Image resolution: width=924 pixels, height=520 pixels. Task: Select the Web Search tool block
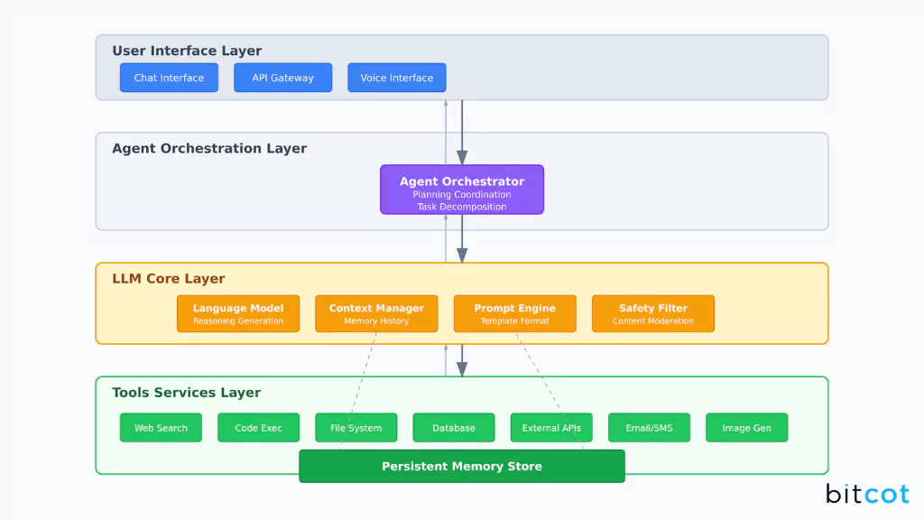(161, 427)
